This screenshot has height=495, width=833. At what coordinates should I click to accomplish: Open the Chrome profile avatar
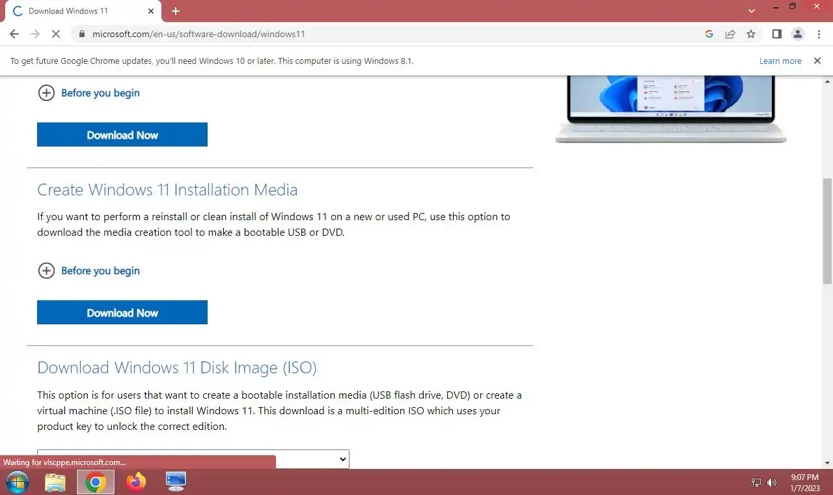pyautogui.click(x=798, y=34)
